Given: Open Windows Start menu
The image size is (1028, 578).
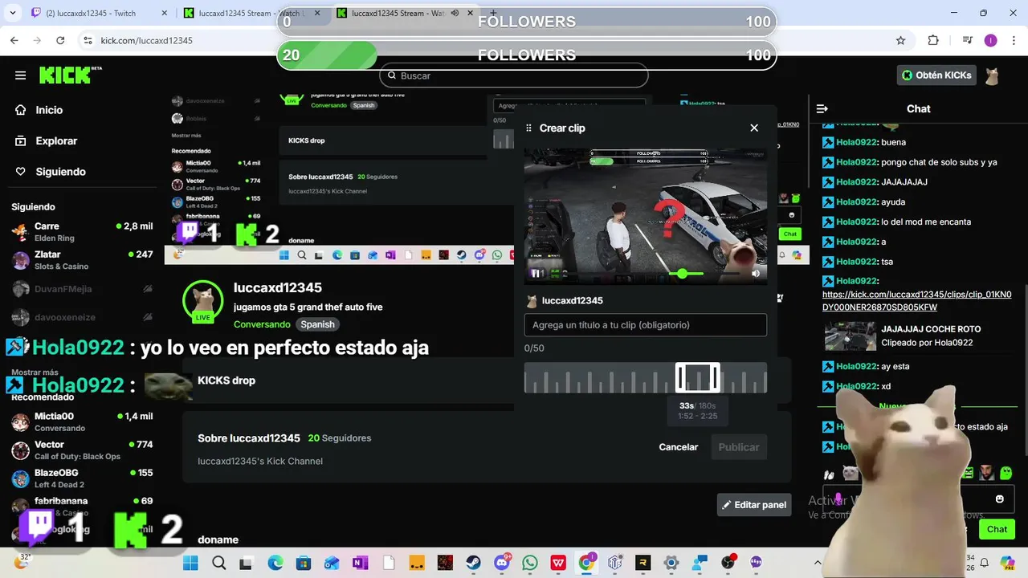Looking at the screenshot, I should (x=190, y=563).
